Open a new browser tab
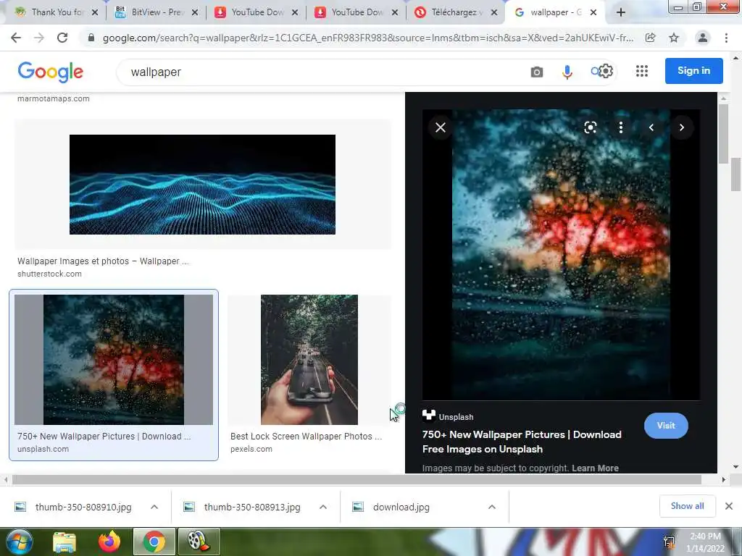 [621, 13]
